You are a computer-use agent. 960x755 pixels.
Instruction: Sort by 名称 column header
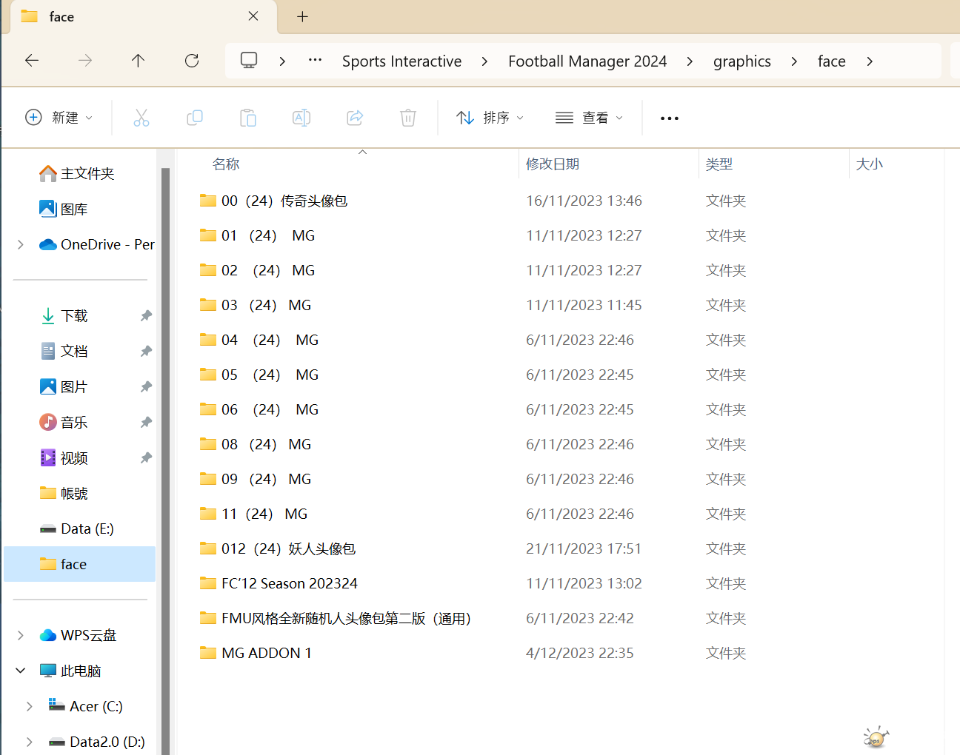click(x=226, y=164)
